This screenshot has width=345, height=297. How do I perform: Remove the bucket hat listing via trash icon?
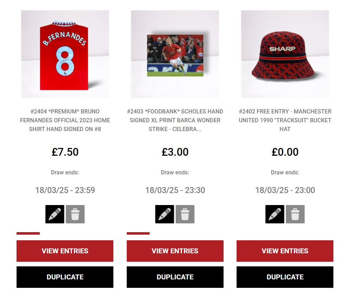(295, 214)
